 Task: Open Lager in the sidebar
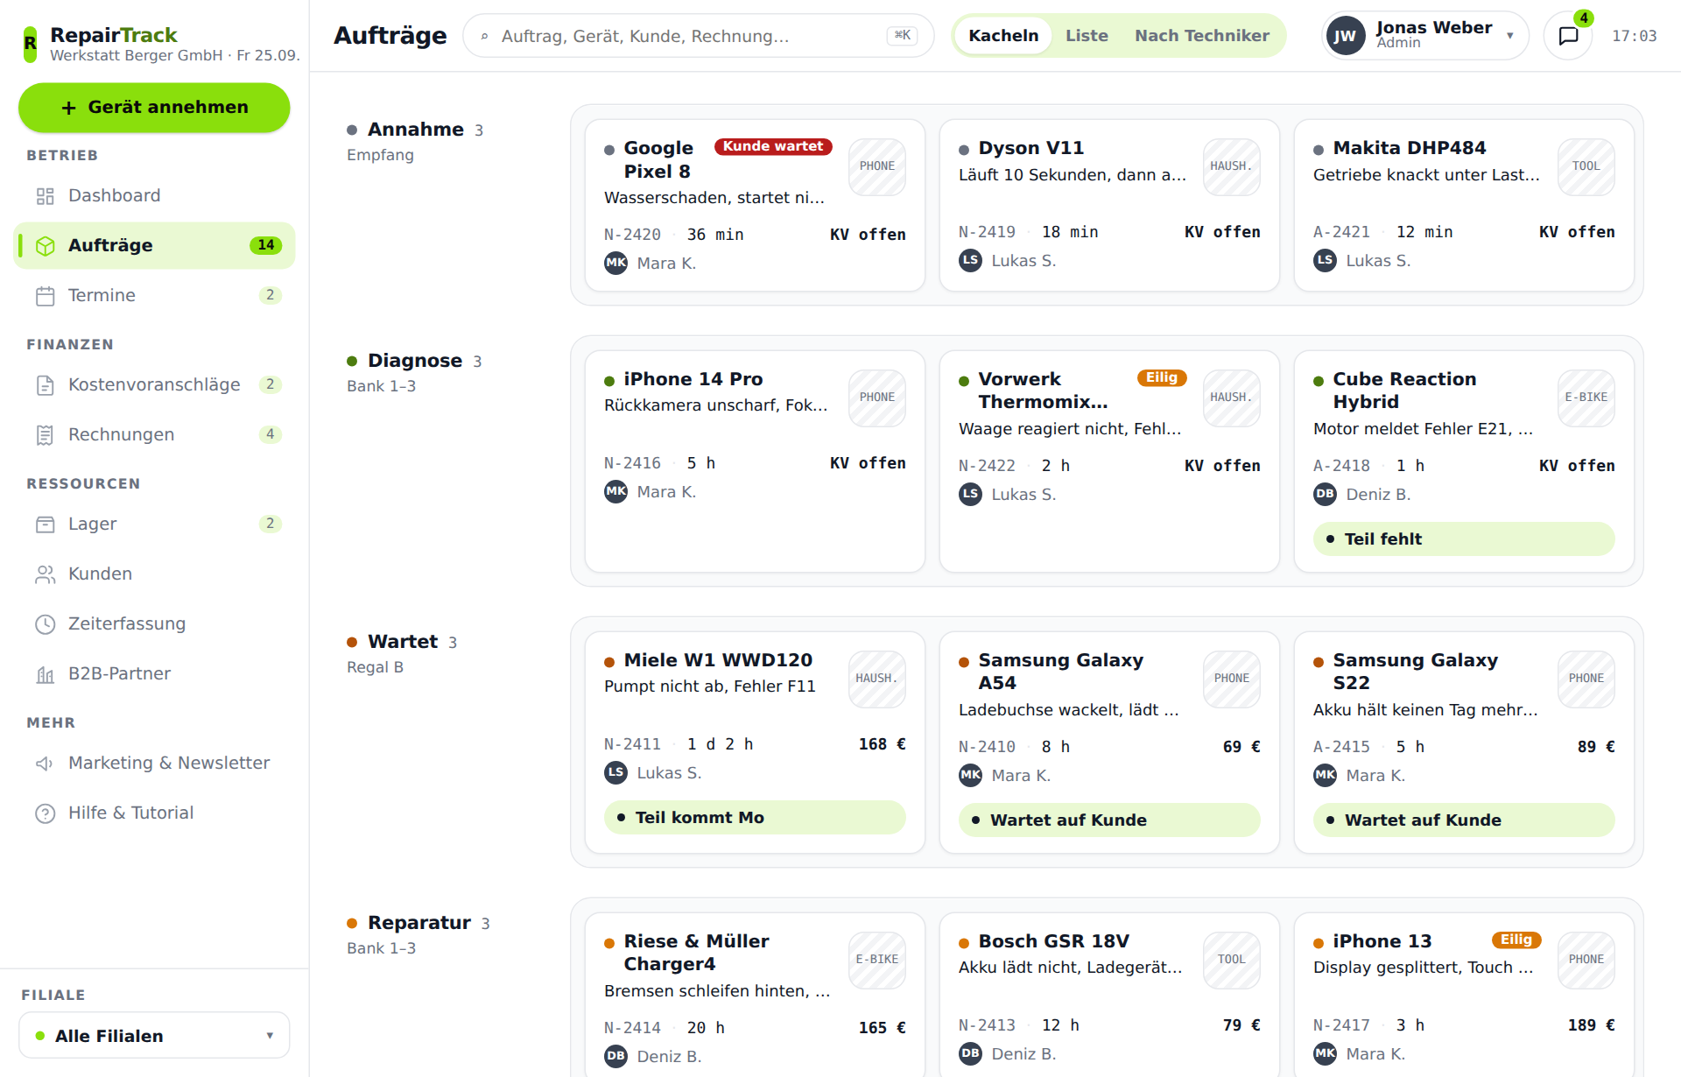(x=154, y=524)
